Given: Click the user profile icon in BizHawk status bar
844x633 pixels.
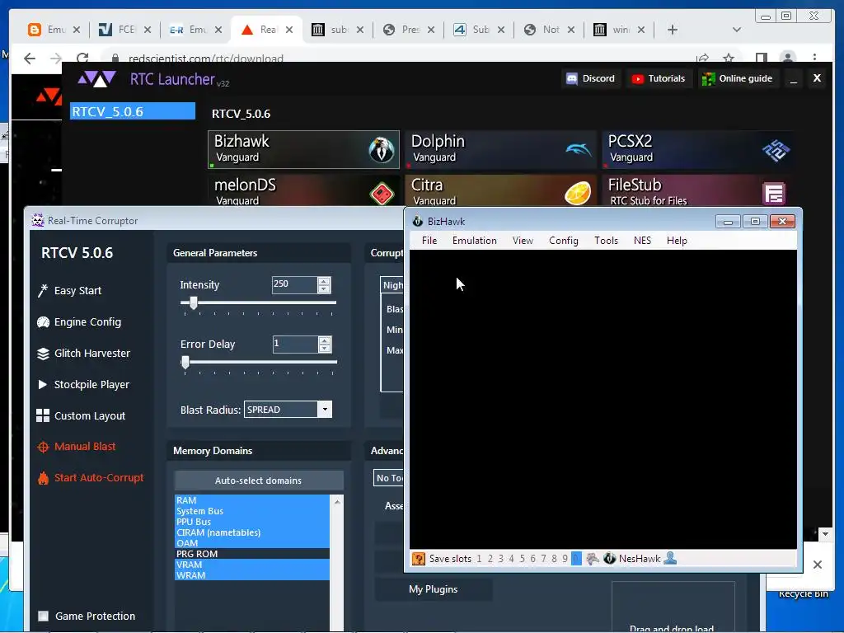Looking at the screenshot, I should tap(670, 558).
